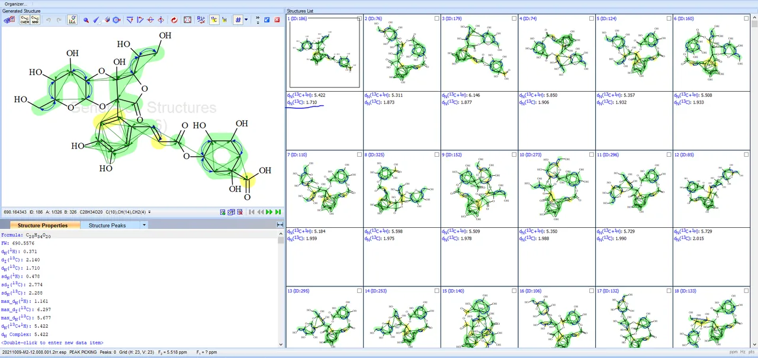Click the red-marked structure delete icon

pyautogui.click(x=240, y=212)
